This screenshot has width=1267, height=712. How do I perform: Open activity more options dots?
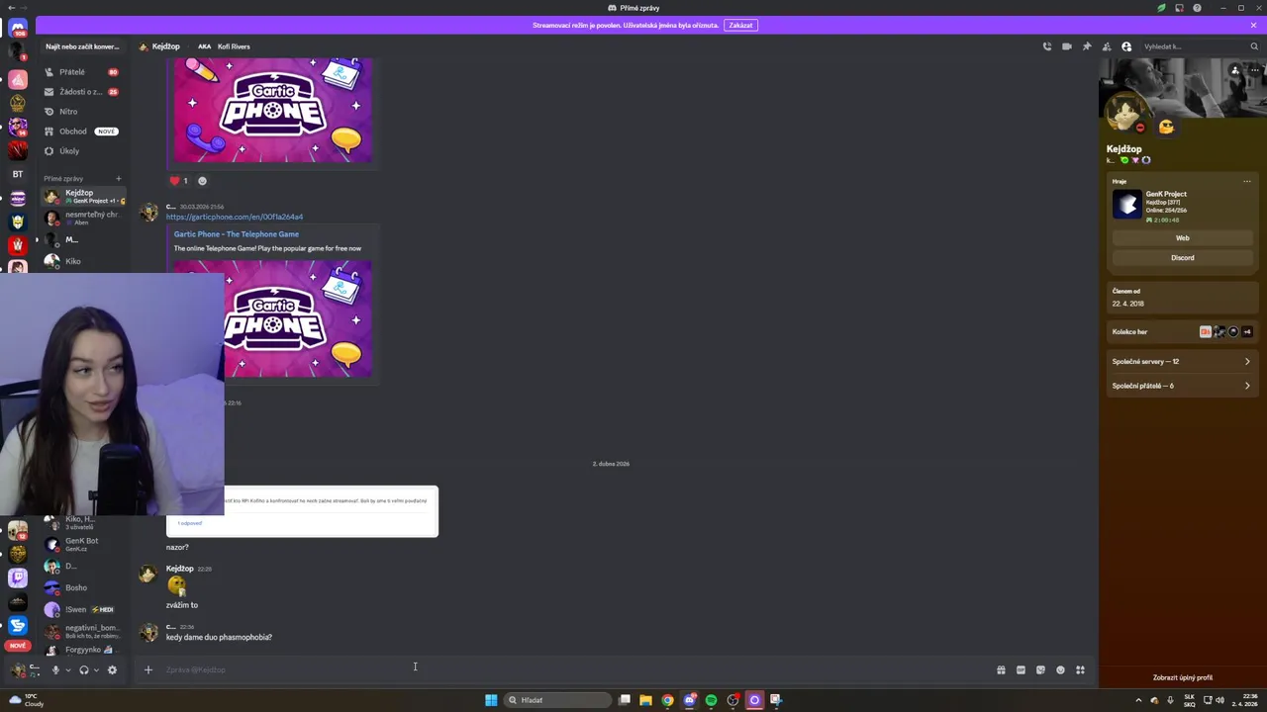click(x=1247, y=182)
